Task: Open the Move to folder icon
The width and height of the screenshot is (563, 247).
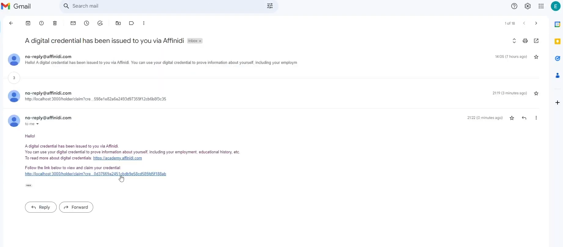Action: click(118, 23)
